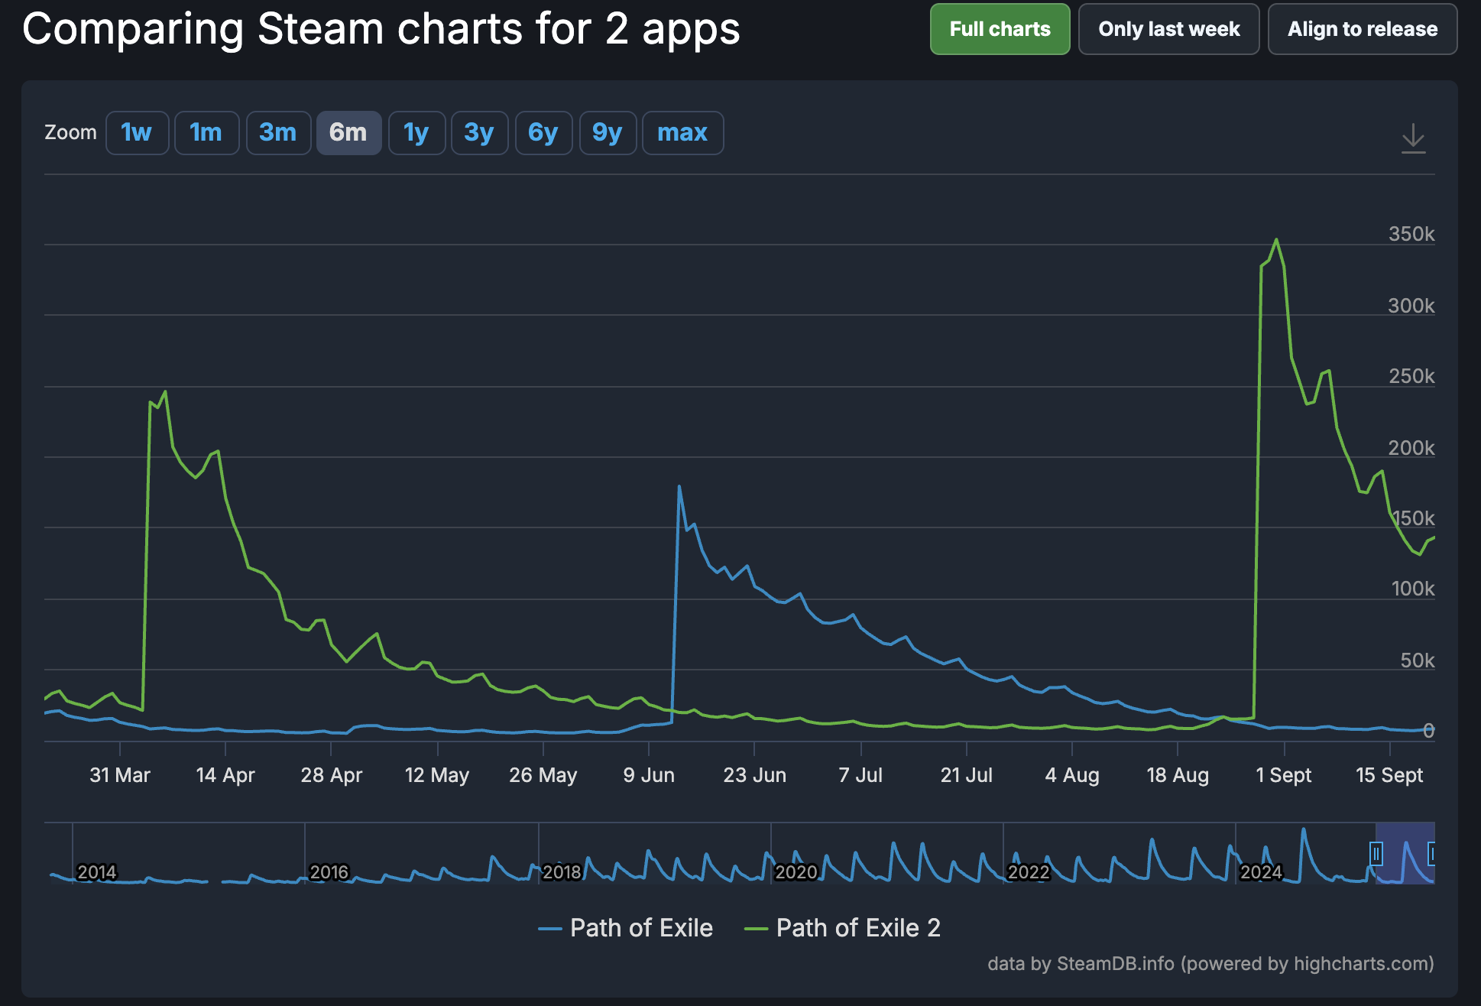
Task: Click the Comparing Steam charts heading
Action: (381, 29)
